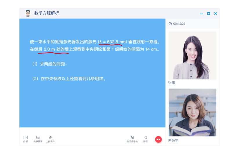Click the clock icon beside timer

(170, 24)
